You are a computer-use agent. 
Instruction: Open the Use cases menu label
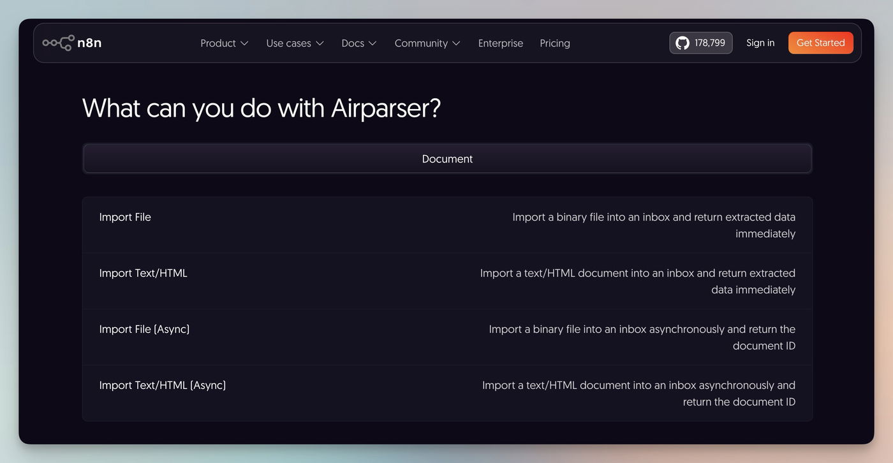[x=288, y=43]
